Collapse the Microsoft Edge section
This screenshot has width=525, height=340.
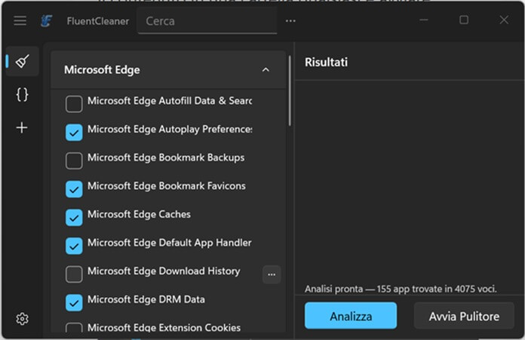(266, 70)
